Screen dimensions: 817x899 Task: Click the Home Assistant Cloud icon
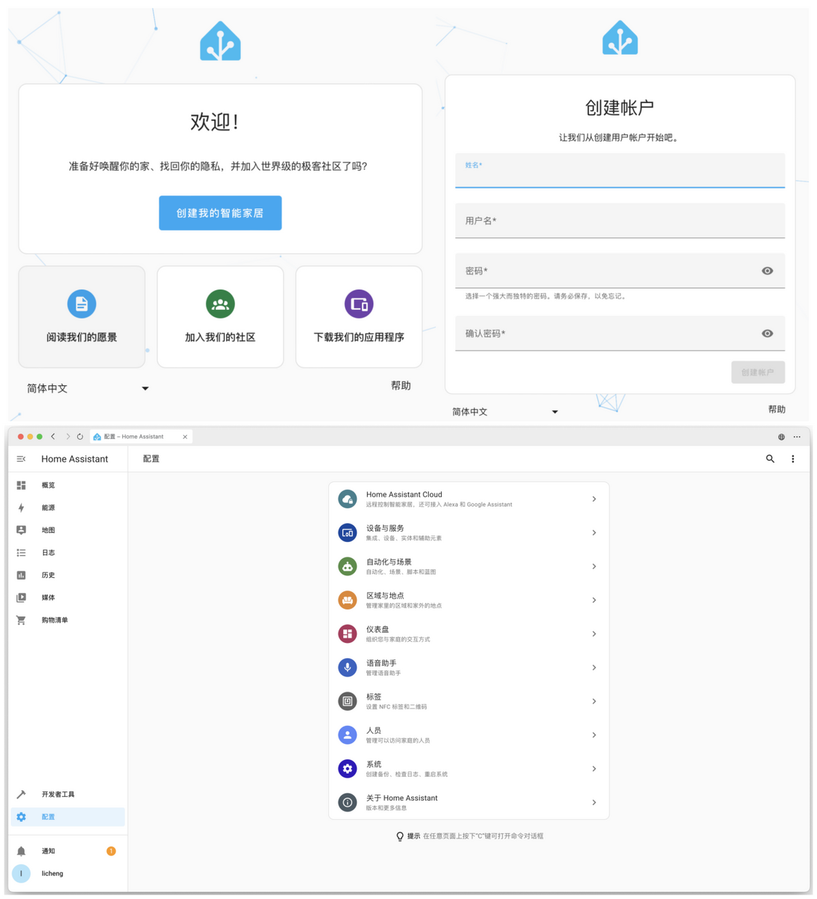[x=347, y=499]
